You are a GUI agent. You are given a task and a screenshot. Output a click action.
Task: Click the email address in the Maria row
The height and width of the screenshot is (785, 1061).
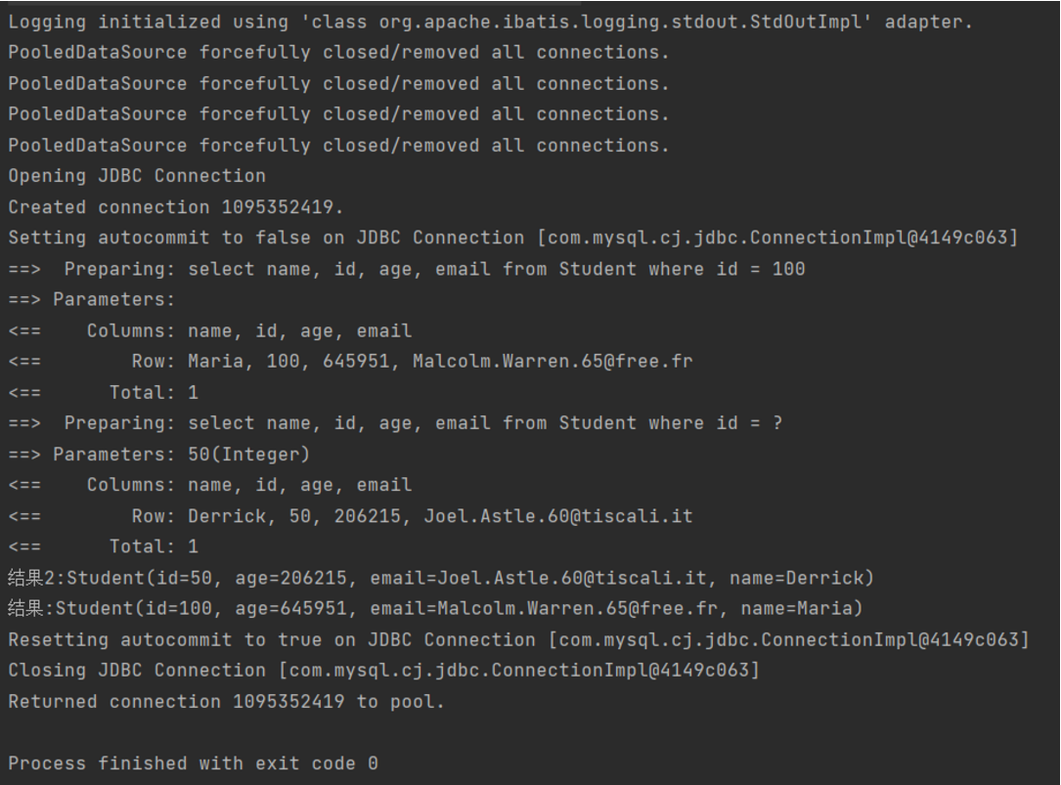[553, 362]
